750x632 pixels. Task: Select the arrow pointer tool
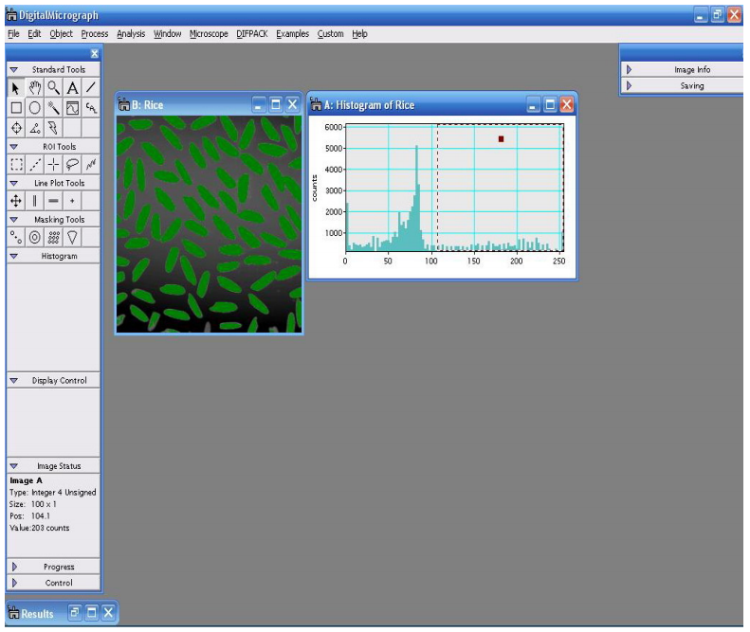[16, 88]
